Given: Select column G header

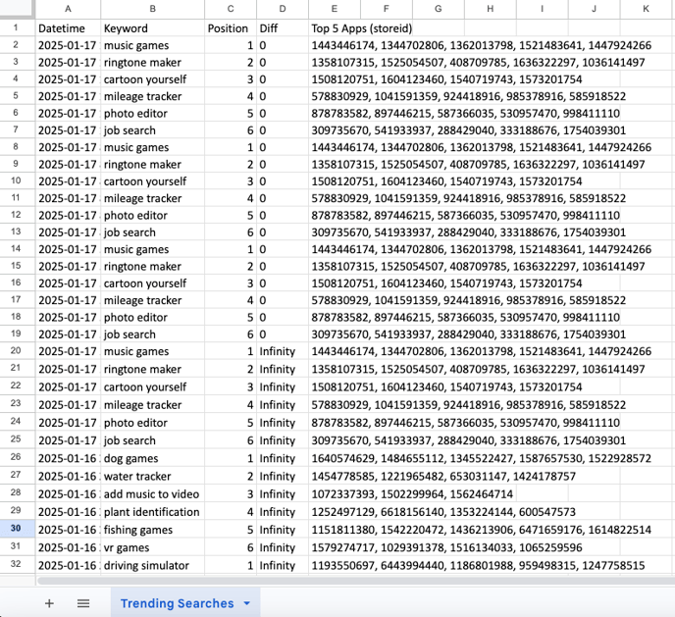Looking at the screenshot, I should 439,9.
